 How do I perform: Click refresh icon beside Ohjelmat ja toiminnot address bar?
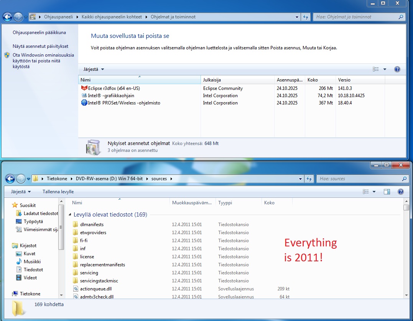(306, 17)
